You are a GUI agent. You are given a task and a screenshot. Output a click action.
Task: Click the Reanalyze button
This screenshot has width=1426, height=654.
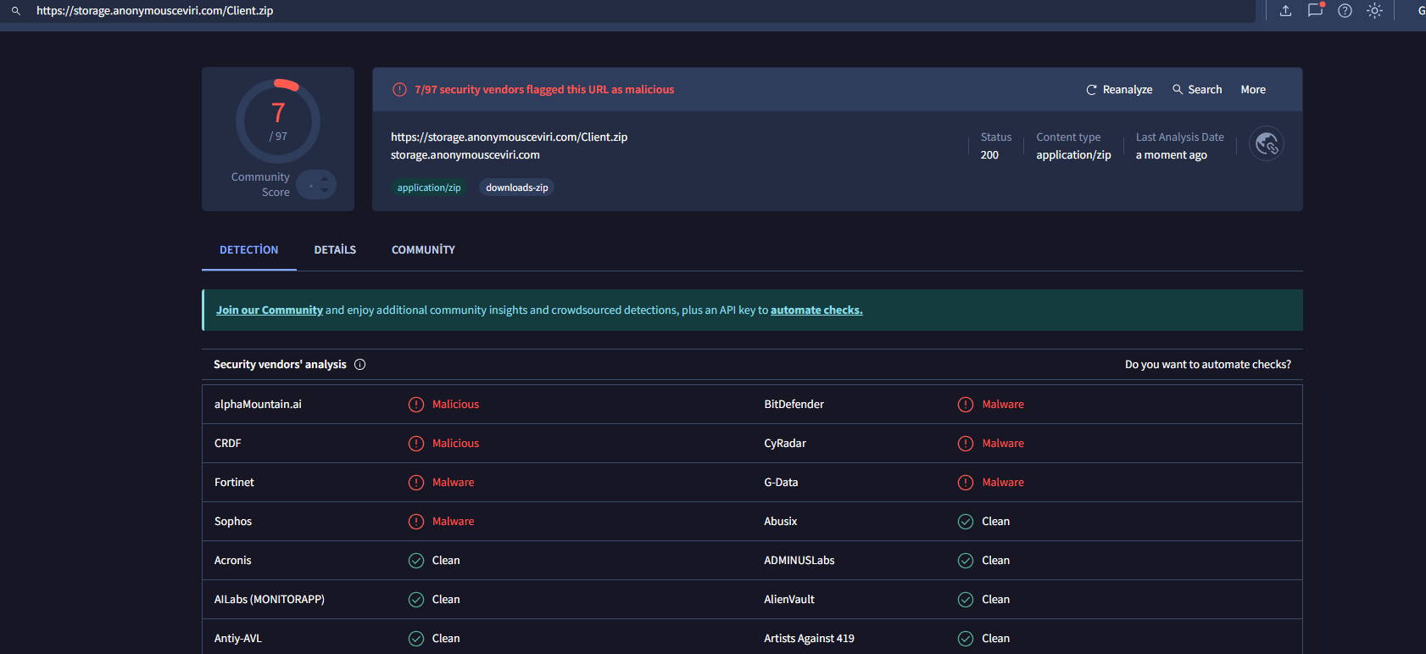(1119, 90)
